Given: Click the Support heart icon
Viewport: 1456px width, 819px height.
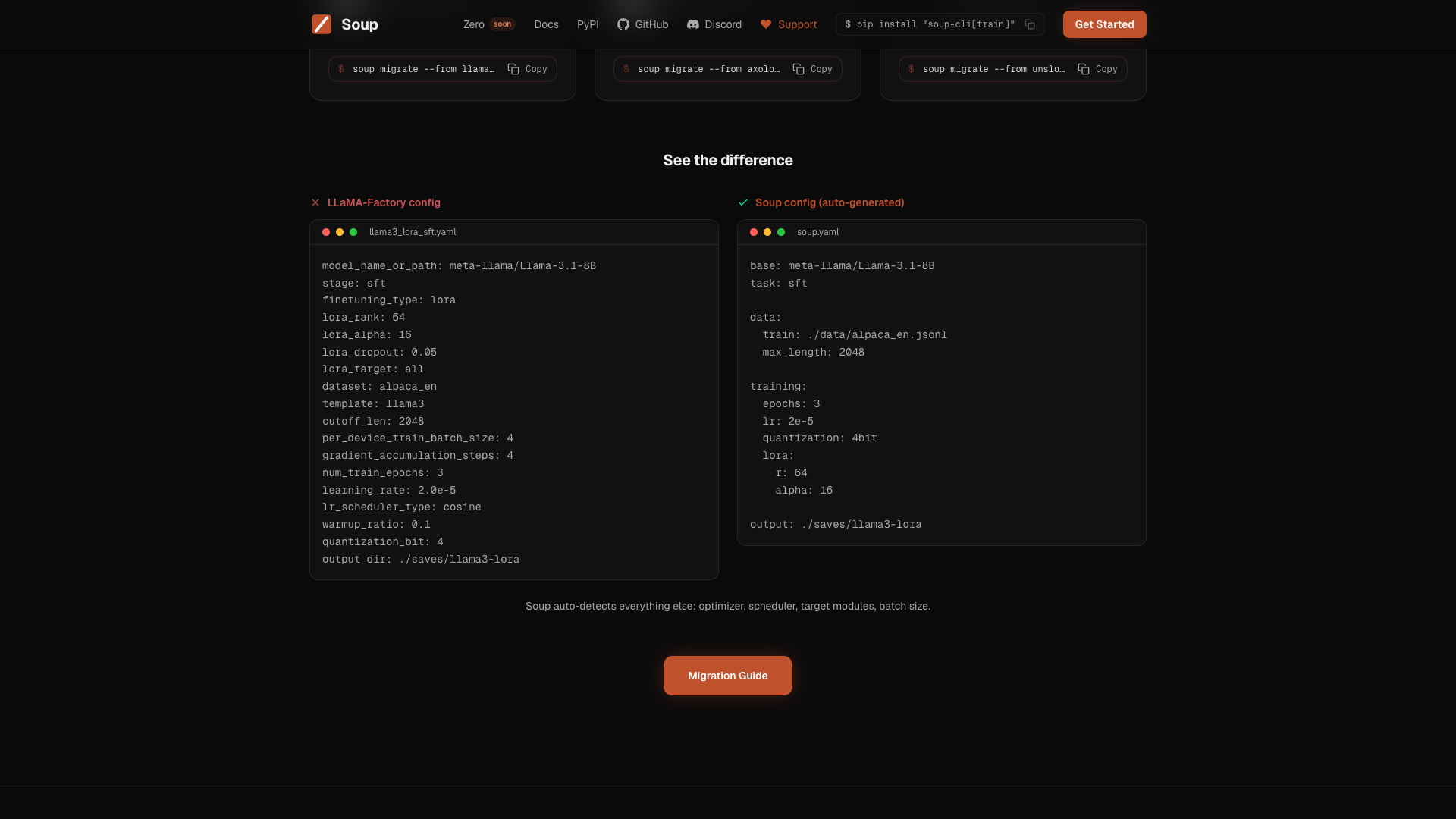Looking at the screenshot, I should 766,24.
